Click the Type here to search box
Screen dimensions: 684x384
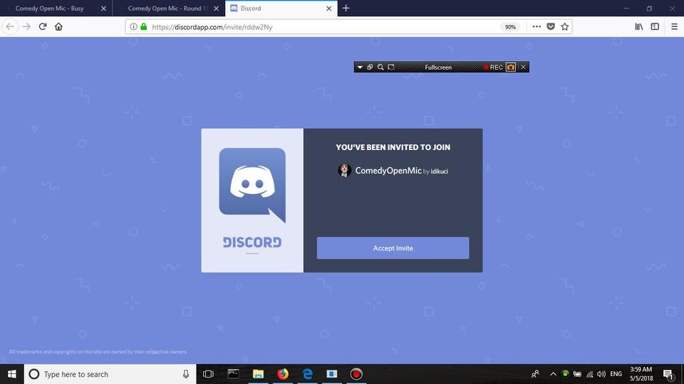pyautogui.click(x=110, y=374)
